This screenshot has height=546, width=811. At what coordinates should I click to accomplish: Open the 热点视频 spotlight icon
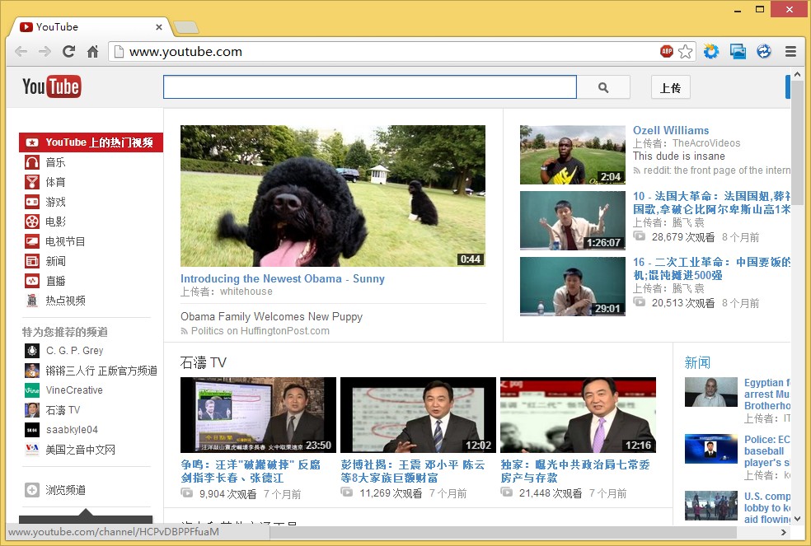32,301
